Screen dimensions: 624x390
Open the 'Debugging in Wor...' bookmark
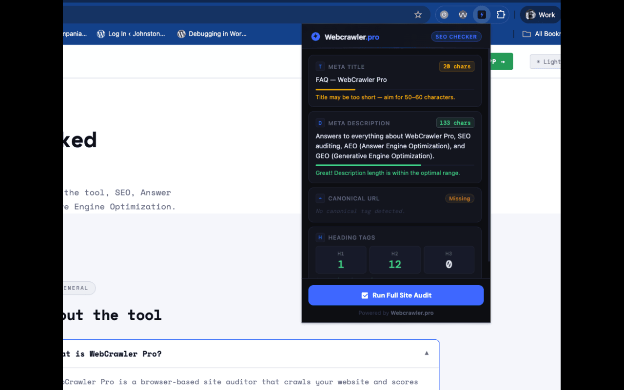(x=212, y=34)
